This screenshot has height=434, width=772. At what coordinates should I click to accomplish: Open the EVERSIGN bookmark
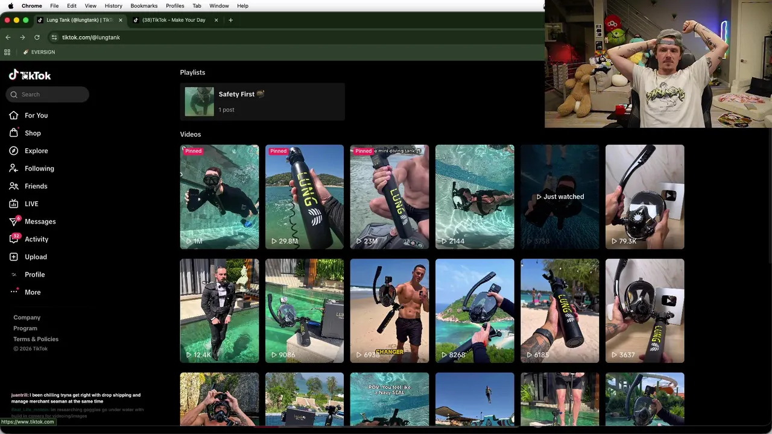(39, 52)
